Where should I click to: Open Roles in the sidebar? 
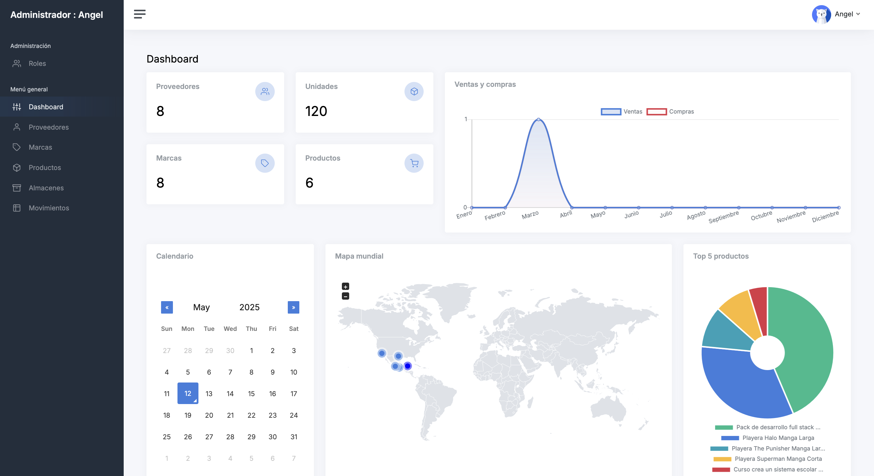pyautogui.click(x=37, y=63)
